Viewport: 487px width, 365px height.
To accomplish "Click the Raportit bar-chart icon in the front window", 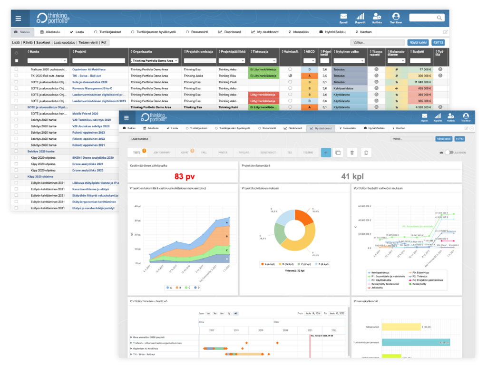I will coord(437,116).
